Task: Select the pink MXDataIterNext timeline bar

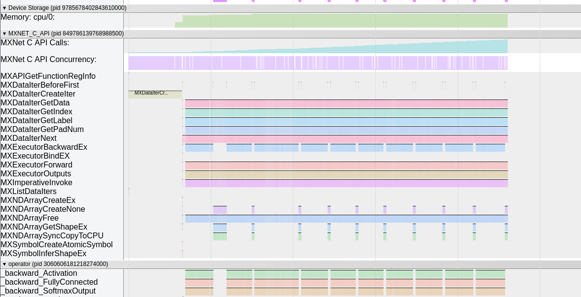Action: point(345,139)
